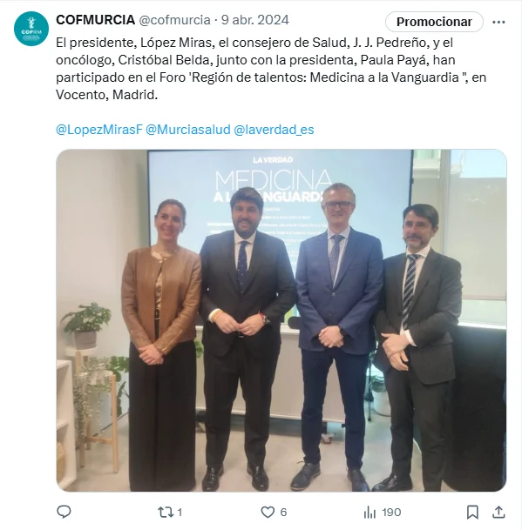The image size is (522, 530).
Task: Click the @cofmurcia handle
Action: (x=174, y=20)
